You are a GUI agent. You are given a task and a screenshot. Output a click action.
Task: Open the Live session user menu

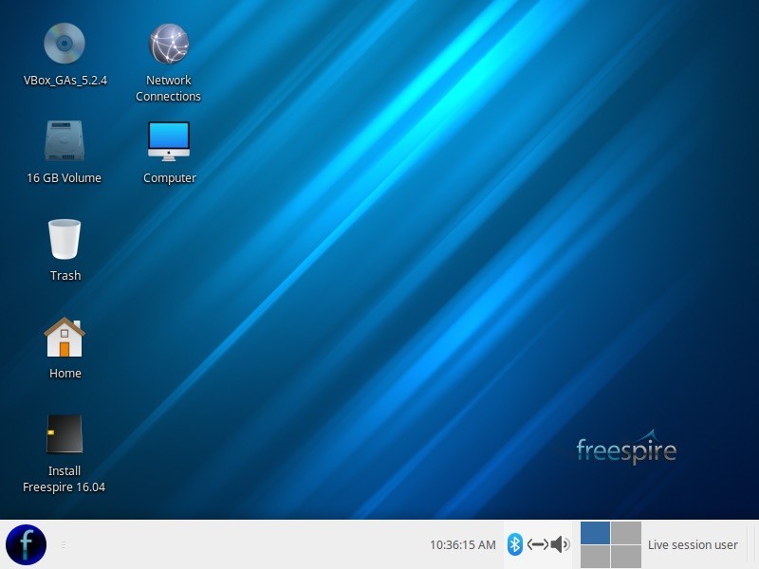[x=693, y=544]
